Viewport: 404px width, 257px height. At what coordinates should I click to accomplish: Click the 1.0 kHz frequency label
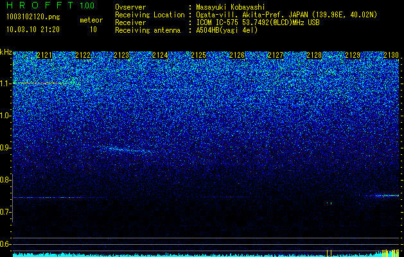point(6,116)
